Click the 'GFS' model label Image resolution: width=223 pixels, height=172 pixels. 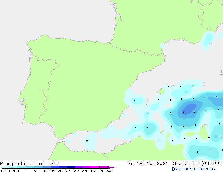click(53, 164)
